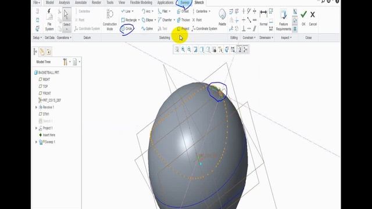The width and height of the screenshot is (372, 209).
Task: Click the Insert Here marker
Action: (47, 135)
